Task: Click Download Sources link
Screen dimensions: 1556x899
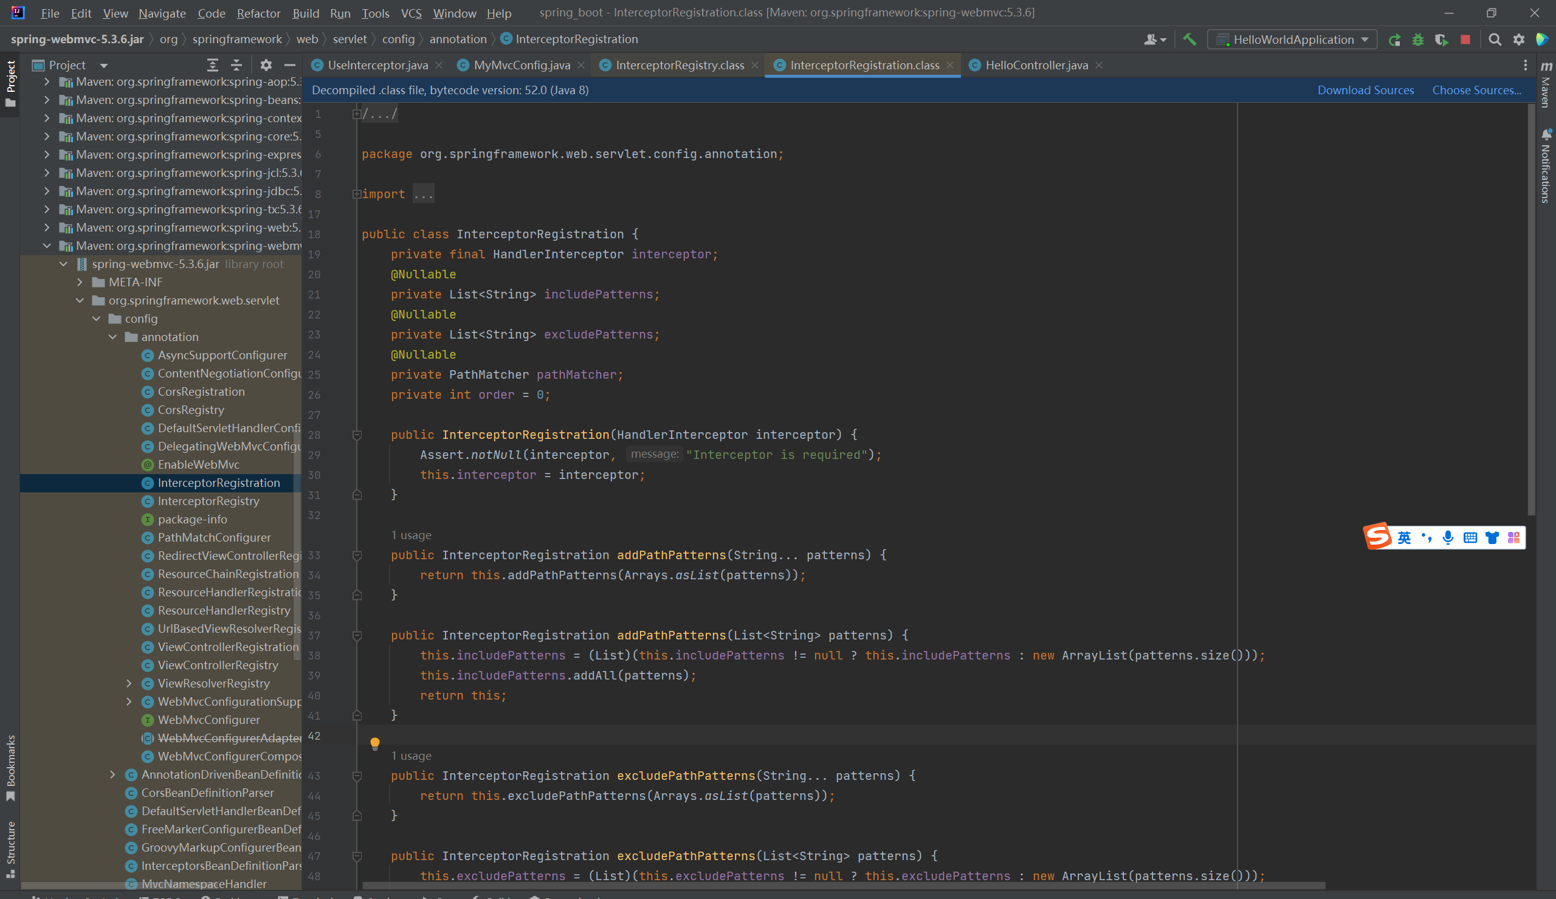Action: click(1365, 90)
